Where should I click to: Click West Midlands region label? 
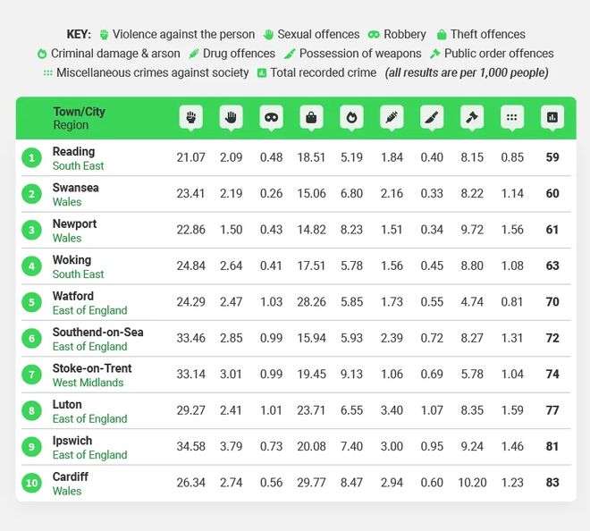click(88, 383)
